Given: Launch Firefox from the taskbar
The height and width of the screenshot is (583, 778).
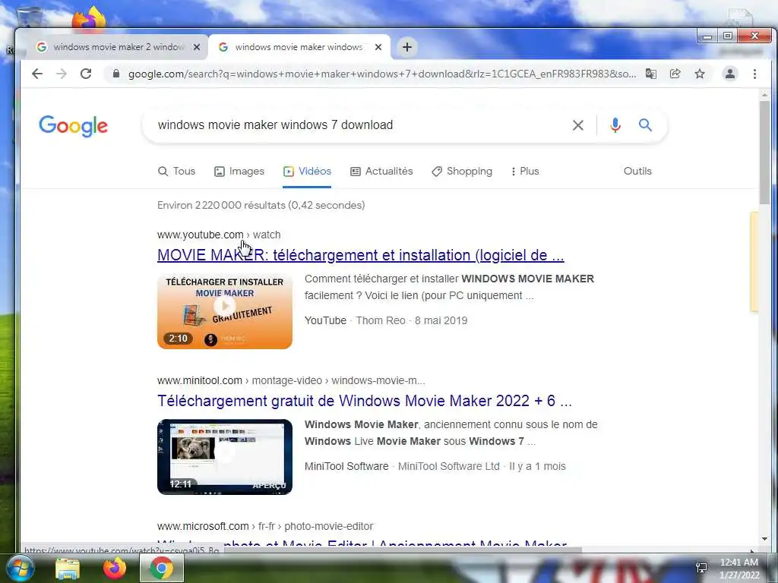Looking at the screenshot, I should point(115,568).
